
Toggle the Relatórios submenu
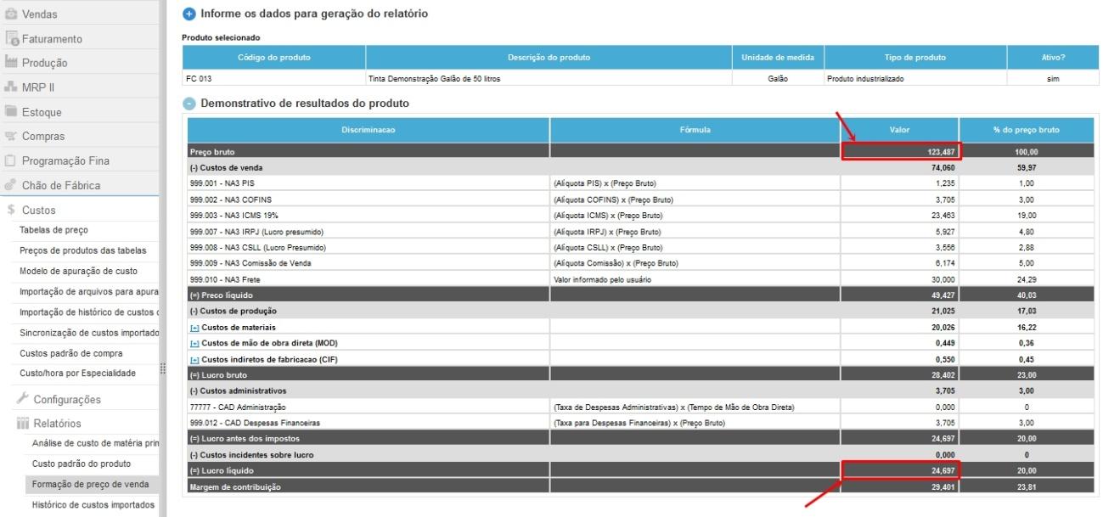pos(57,423)
